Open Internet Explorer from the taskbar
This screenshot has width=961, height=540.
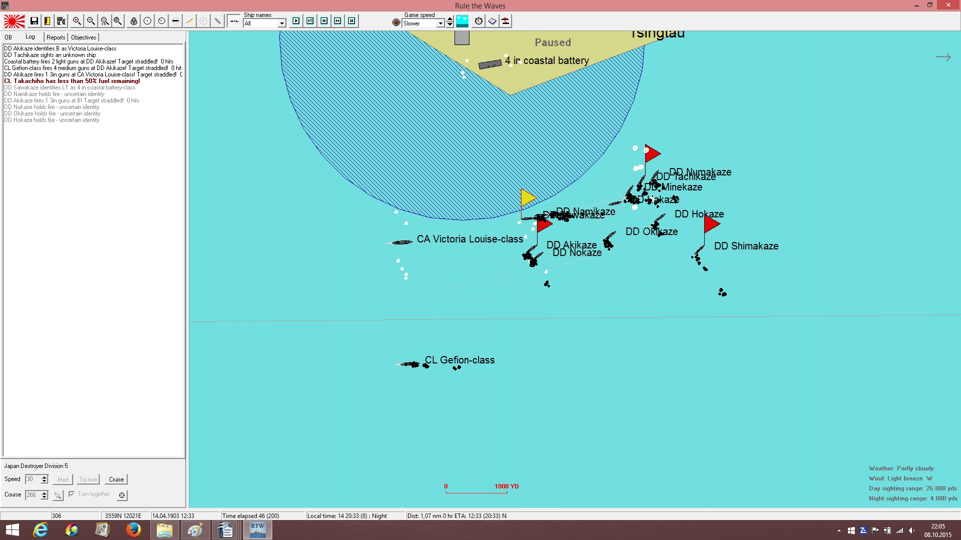point(41,530)
